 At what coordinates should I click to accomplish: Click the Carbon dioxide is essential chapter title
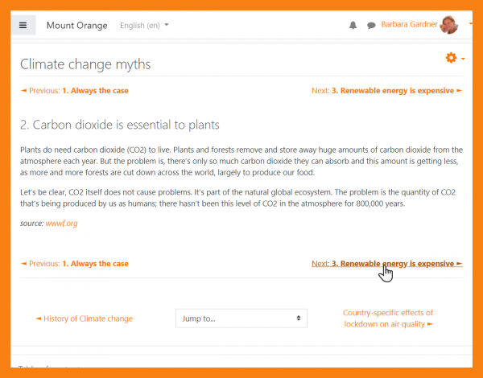click(x=120, y=125)
